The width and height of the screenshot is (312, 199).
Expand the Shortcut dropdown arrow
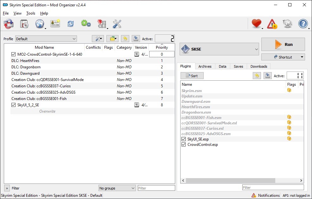302,57
